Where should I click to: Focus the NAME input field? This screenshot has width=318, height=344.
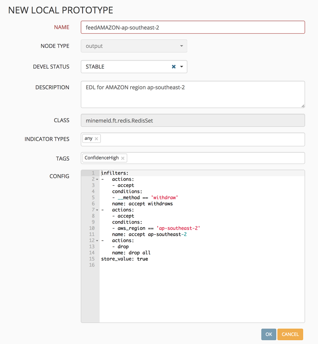(x=193, y=28)
